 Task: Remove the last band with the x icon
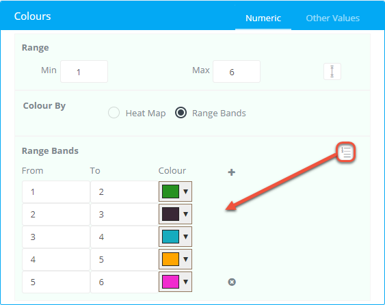(232, 282)
